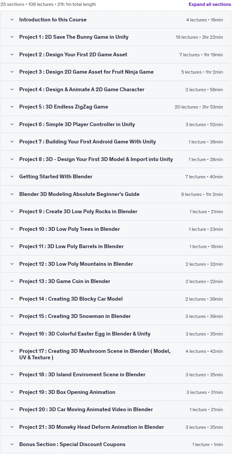Open Project 14 Creating 3D Blocky Car Model
Viewport: 232px width, 454px height.
pyautogui.click(x=116, y=299)
